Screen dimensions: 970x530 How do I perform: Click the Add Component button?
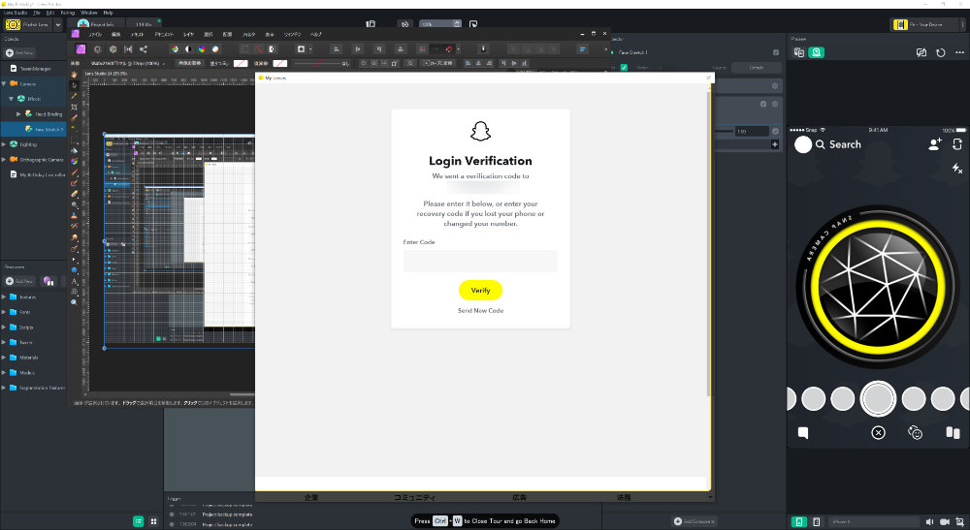[x=694, y=521]
